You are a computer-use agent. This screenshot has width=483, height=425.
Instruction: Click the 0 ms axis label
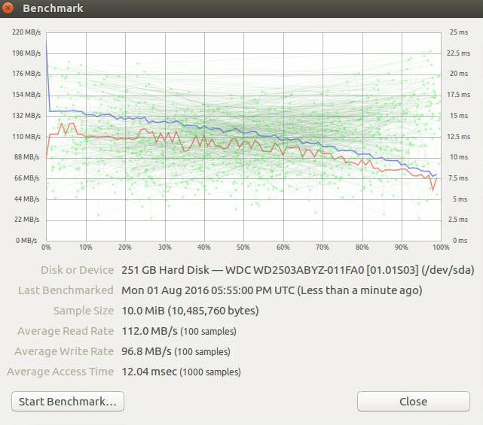pyautogui.click(x=460, y=241)
